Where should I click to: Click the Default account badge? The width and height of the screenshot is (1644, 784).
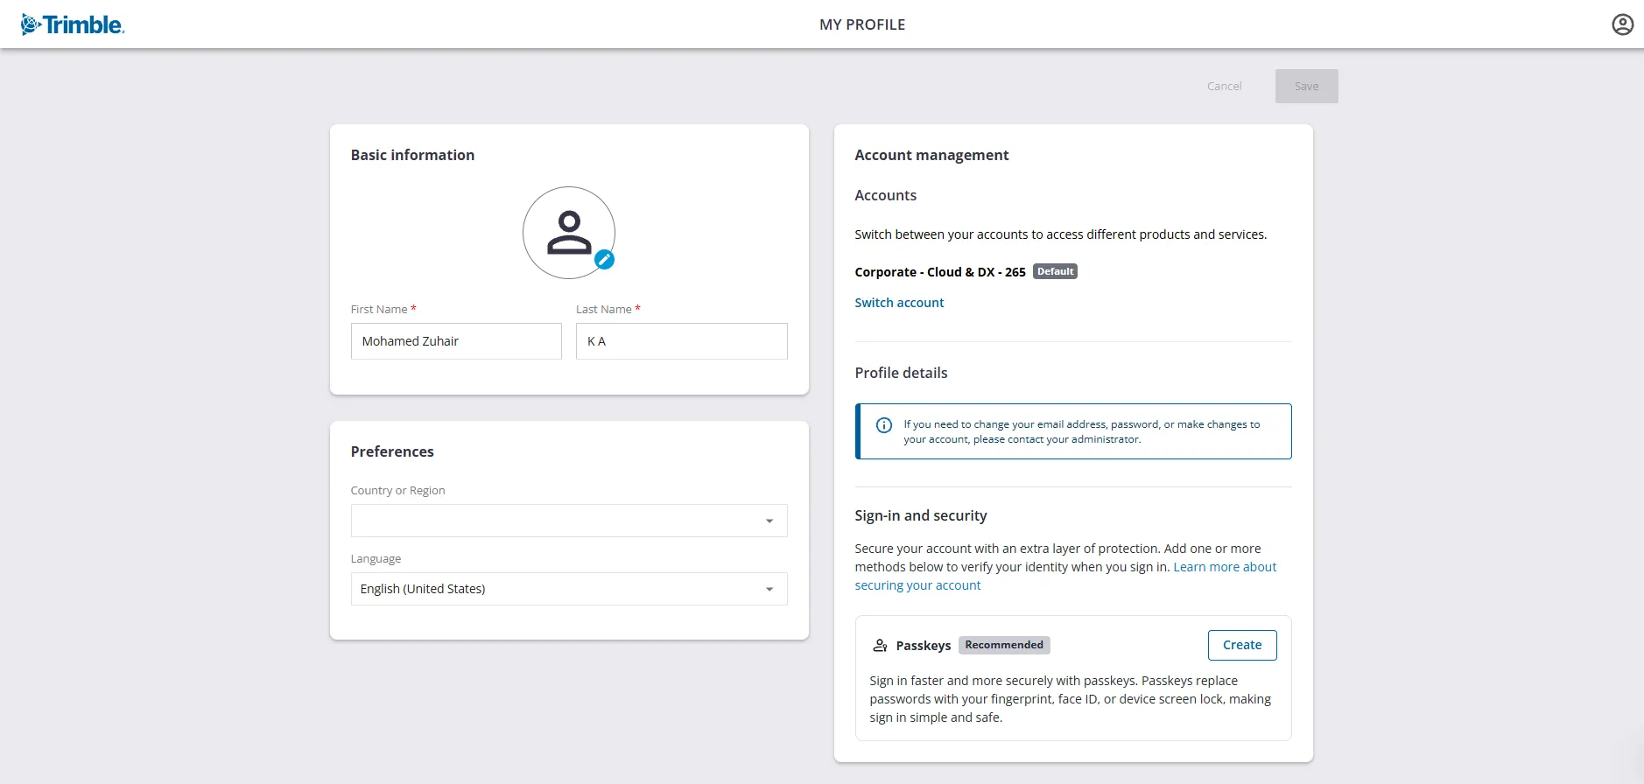(x=1055, y=271)
